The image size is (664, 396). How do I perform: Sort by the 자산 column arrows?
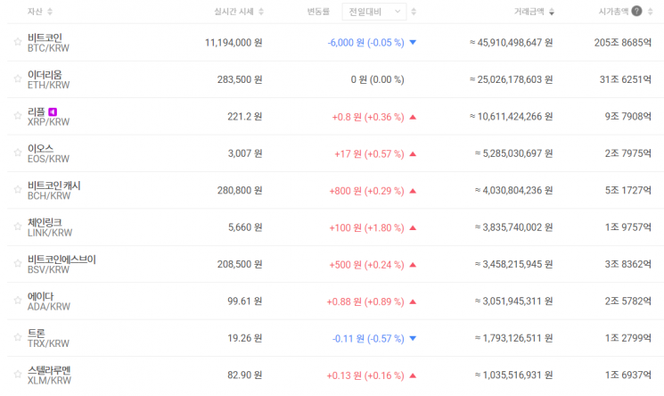50,12
